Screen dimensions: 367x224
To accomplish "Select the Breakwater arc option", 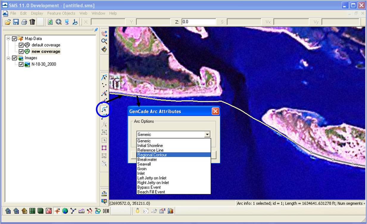I will (147, 159).
